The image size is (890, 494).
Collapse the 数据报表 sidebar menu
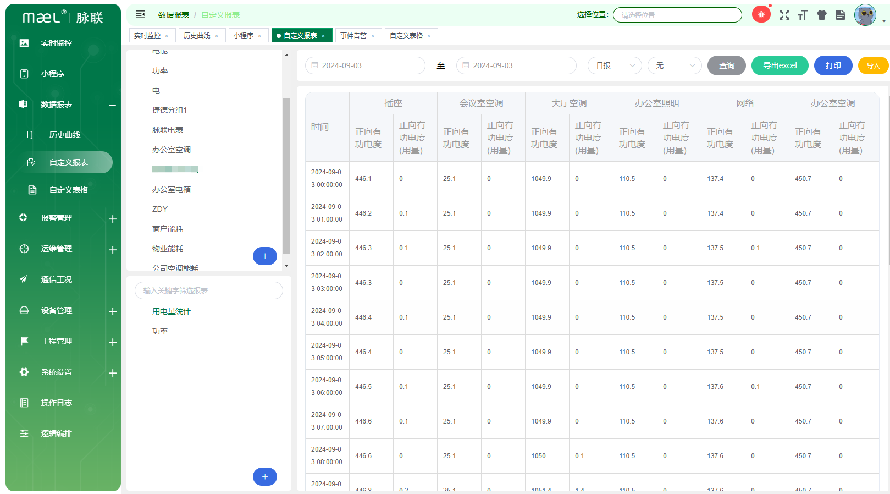coord(112,105)
